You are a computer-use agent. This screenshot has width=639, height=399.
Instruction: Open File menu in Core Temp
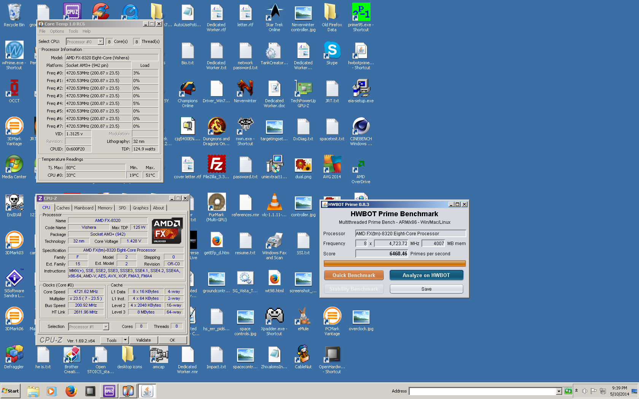pyautogui.click(x=42, y=31)
